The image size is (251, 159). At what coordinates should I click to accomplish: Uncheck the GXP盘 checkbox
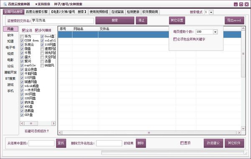tap(22, 115)
